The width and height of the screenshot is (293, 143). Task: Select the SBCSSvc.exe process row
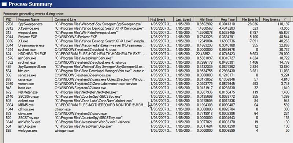148,97
